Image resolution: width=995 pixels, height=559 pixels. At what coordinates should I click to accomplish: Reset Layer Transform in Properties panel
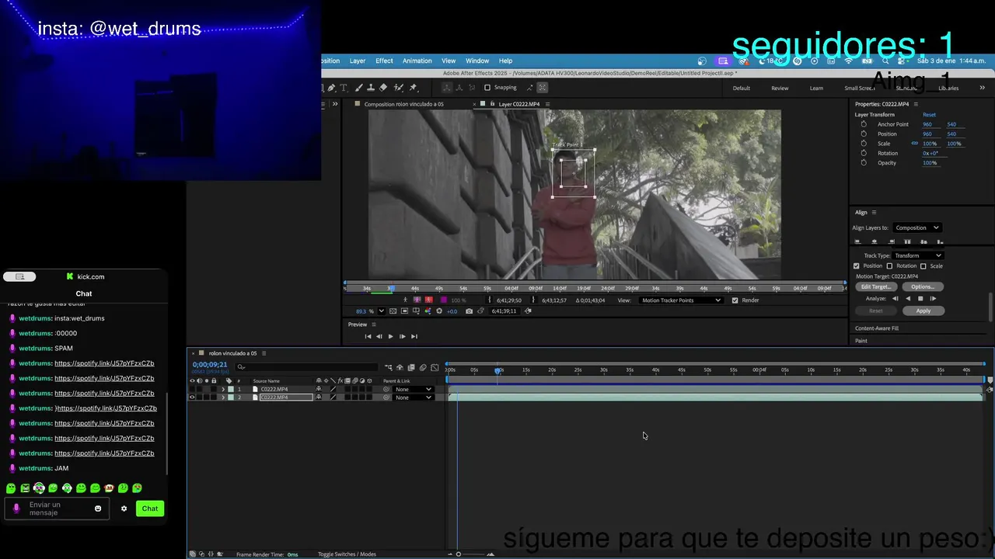tap(929, 115)
